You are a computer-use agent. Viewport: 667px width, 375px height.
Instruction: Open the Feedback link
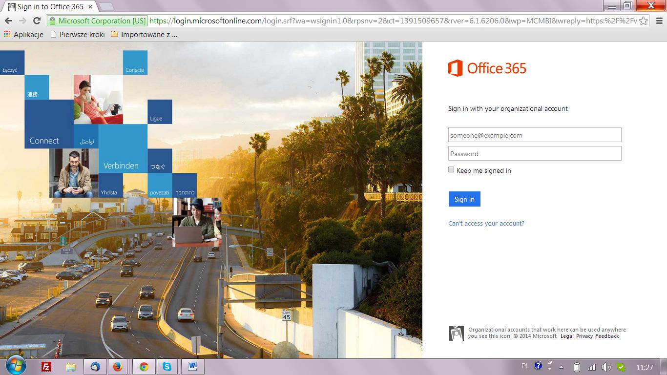(607, 336)
